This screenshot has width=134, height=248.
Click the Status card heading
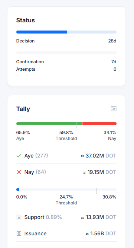pyautogui.click(x=26, y=20)
